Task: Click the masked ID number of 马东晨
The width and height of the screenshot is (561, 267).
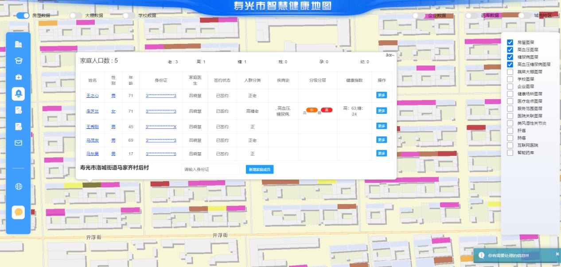Action: coord(161,154)
